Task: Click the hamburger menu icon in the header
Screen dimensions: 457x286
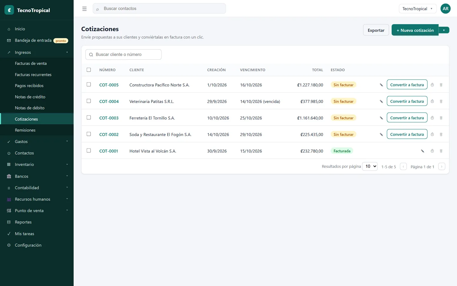Action: (x=84, y=9)
